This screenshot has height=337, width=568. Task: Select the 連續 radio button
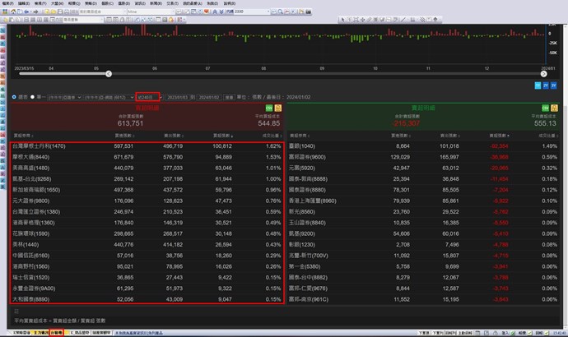(x=14, y=96)
